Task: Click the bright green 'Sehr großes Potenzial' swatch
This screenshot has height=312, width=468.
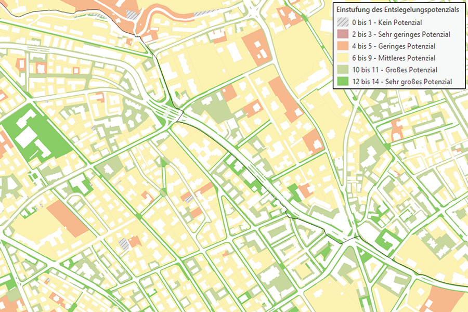Action: tap(342, 82)
